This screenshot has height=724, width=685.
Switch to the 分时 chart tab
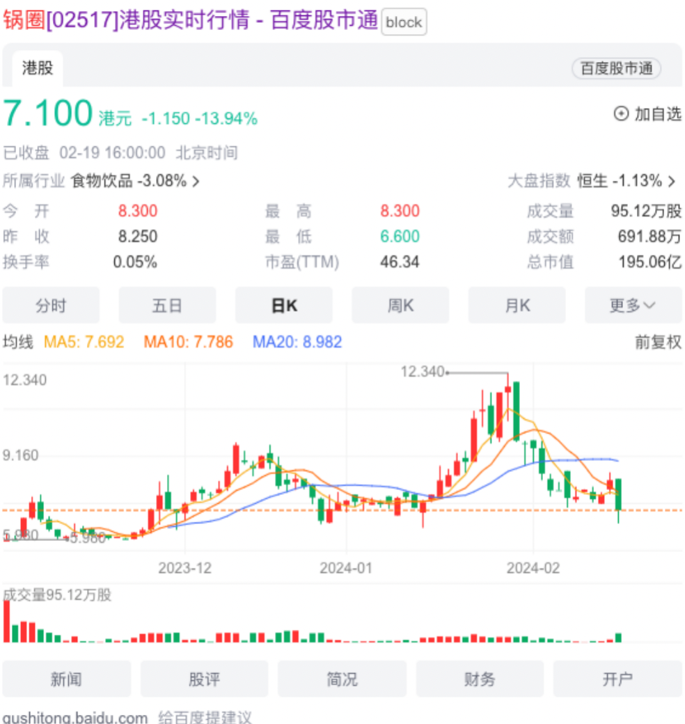pos(51,306)
